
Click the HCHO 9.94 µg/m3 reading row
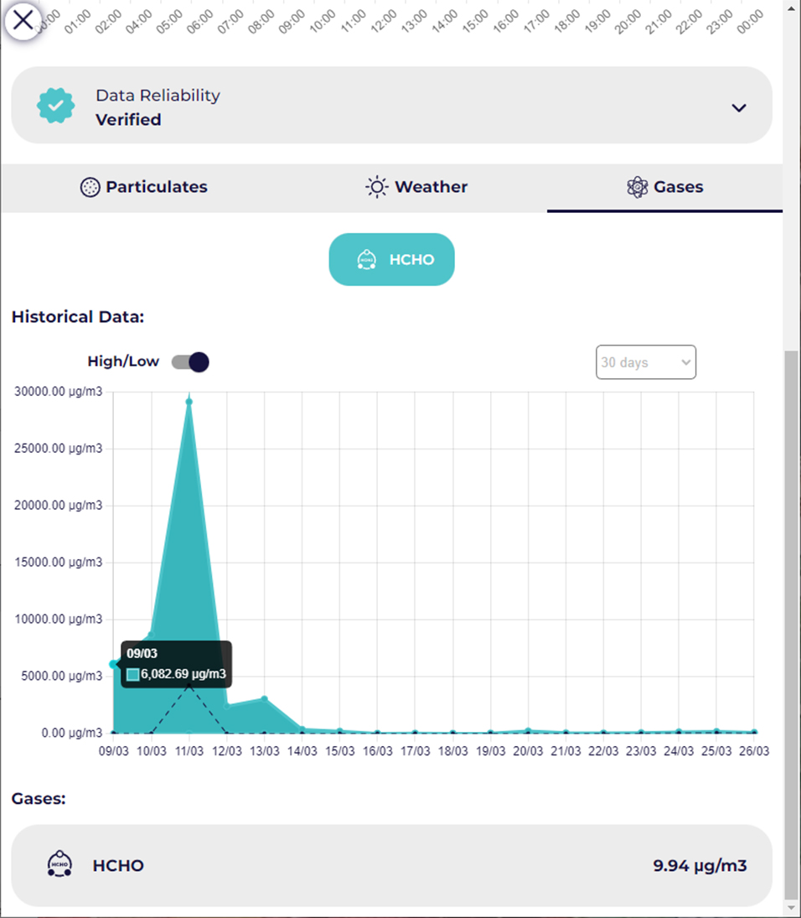391,865
